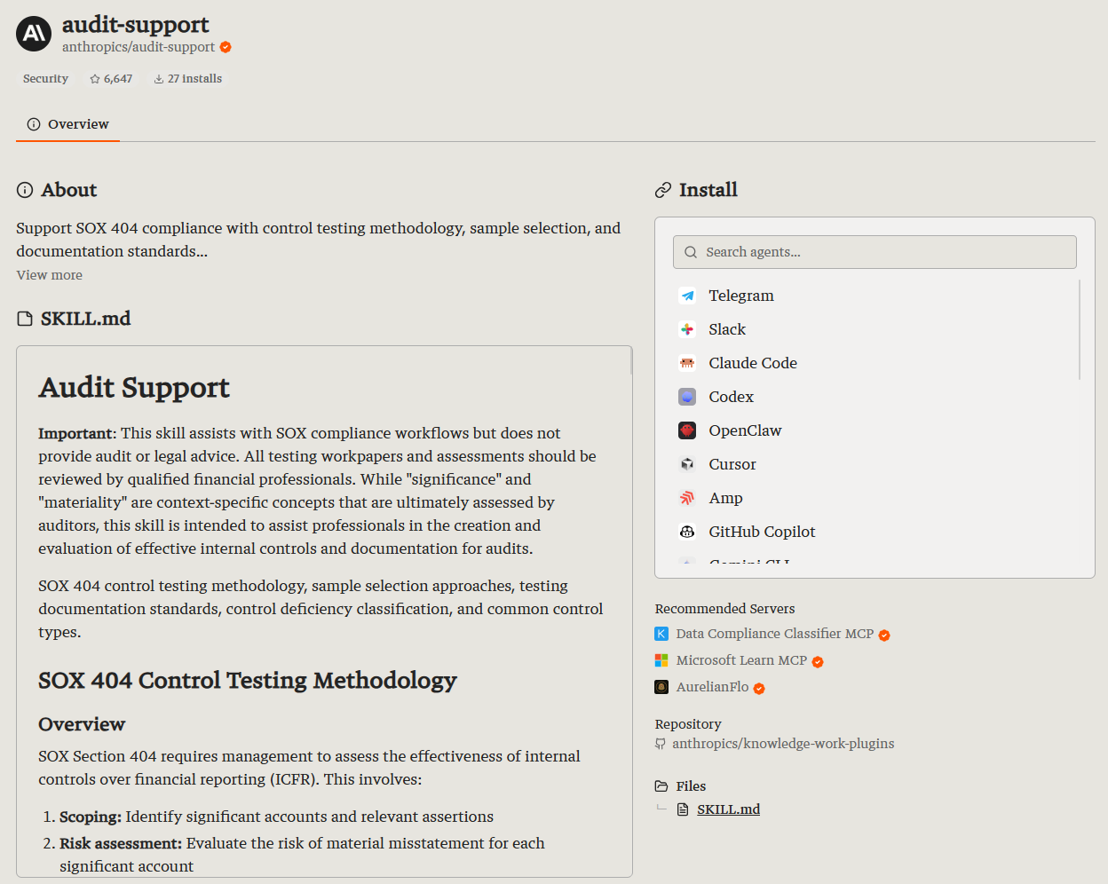Select the Codex icon in the agent list

point(687,397)
